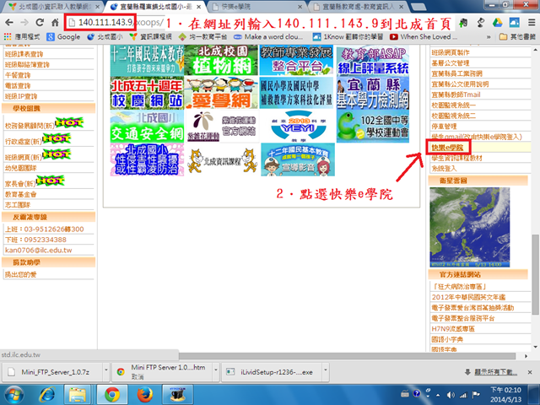540x405 pixels.
Task: Open File Explorer folder on taskbar
Action: point(77,394)
